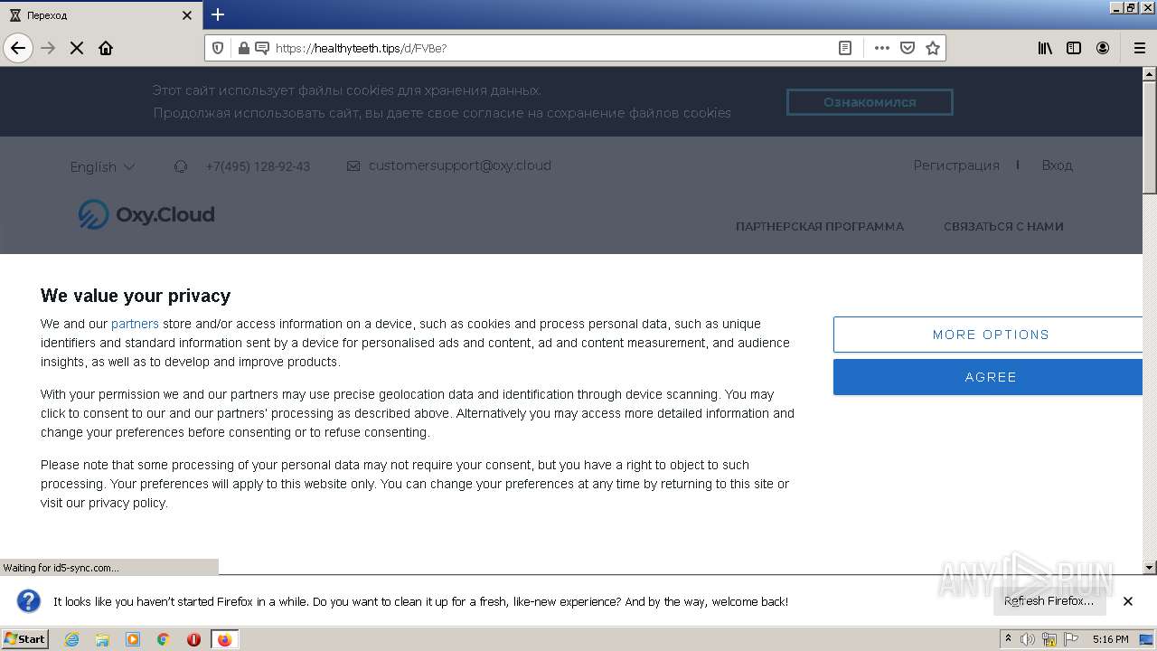
Task: Launch Internet Explorer from taskbar
Action: [72, 639]
